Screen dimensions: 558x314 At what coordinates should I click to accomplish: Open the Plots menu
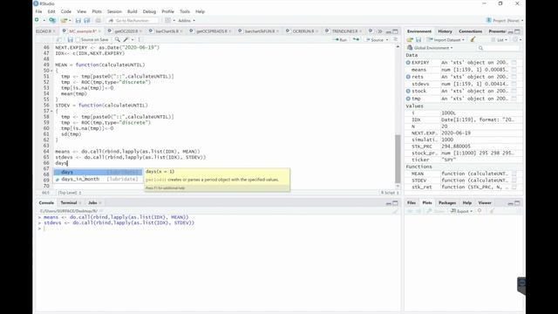tap(97, 11)
